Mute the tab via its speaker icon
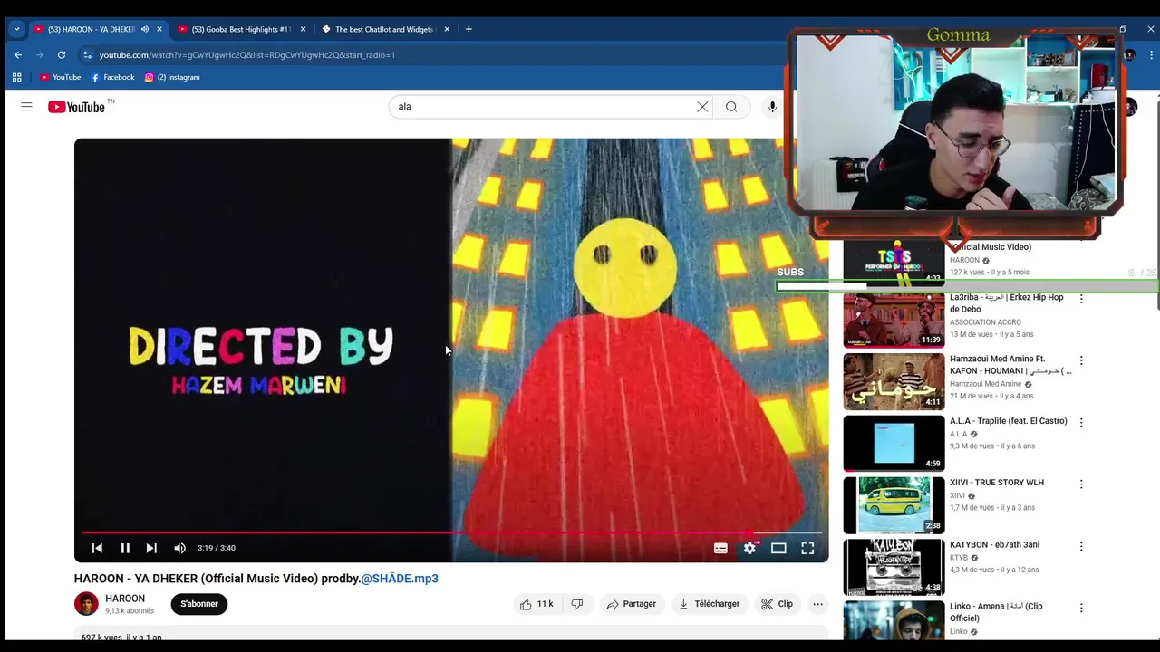The image size is (1160, 652). 144,29
